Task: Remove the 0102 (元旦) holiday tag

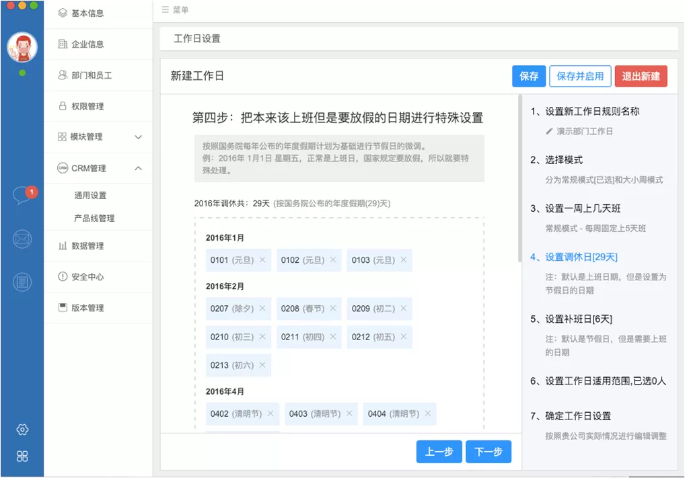Action: [x=333, y=260]
